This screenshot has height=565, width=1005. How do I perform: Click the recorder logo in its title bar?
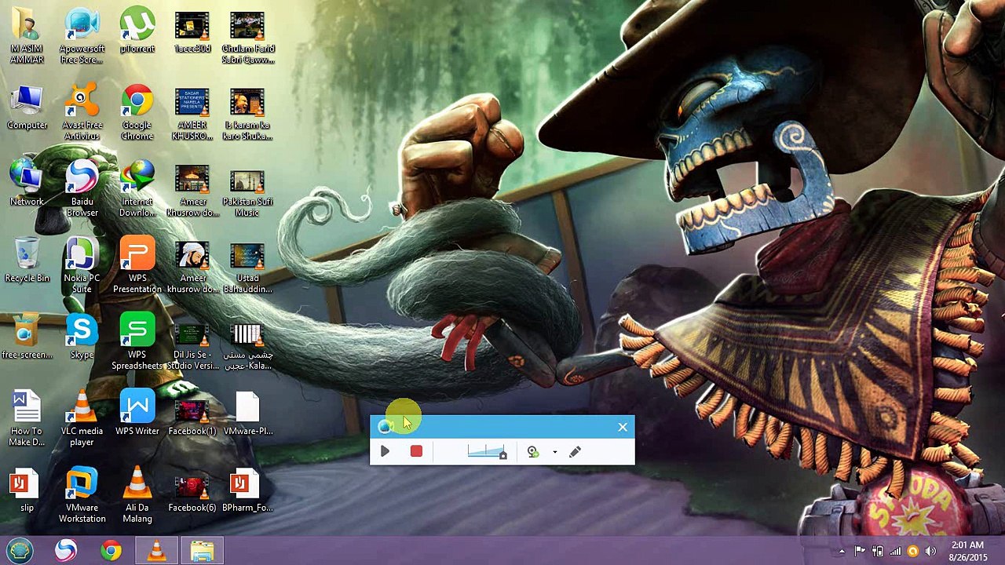[384, 426]
